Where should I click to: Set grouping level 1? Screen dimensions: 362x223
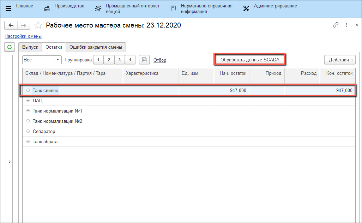[98, 60]
